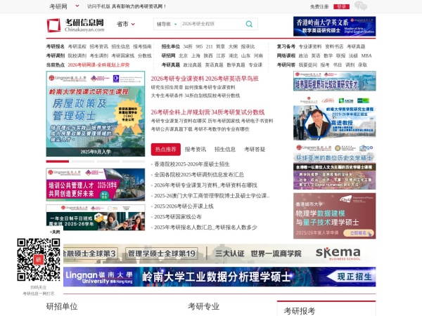Switch to the 考研答疑 tab
Screen dimensions: 422x316
(255, 150)
